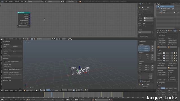Open the Render menu in the top bar
Screen dimensions: 180x101
tap(11, 1)
